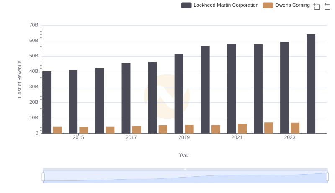Viewport: 335px width, 193px height.
Task: Click the Year axis title
Action: pyautogui.click(x=184, y=155)
